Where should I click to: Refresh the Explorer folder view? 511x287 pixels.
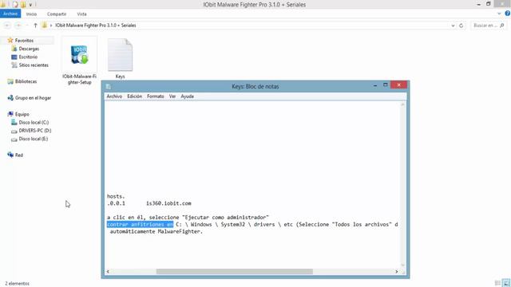[461, 26]
